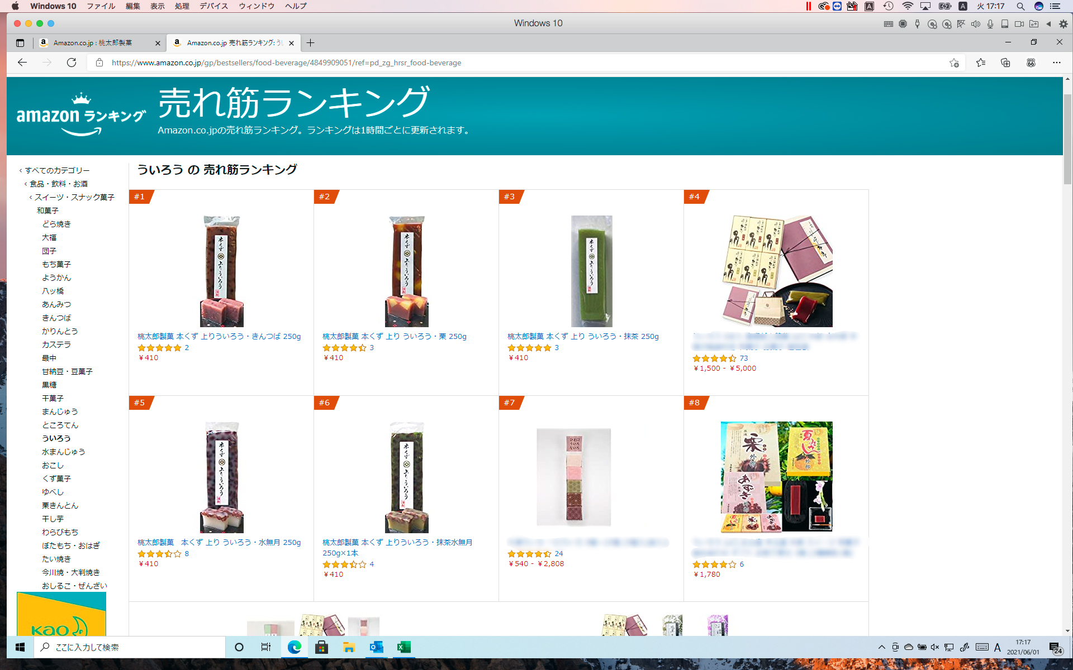The height and width of the screenshot is (670, 1073).
Task: Select どら焼き category
Action: click(56, 224)
